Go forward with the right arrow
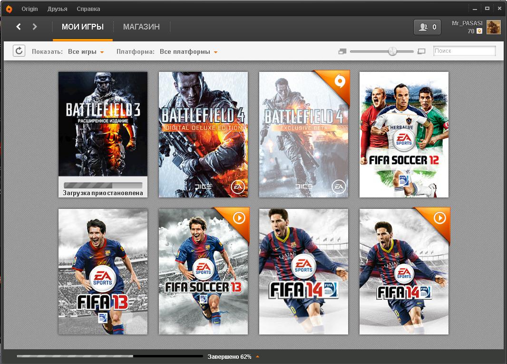This screenshot has height=364, width=507. tap(35, 27)
